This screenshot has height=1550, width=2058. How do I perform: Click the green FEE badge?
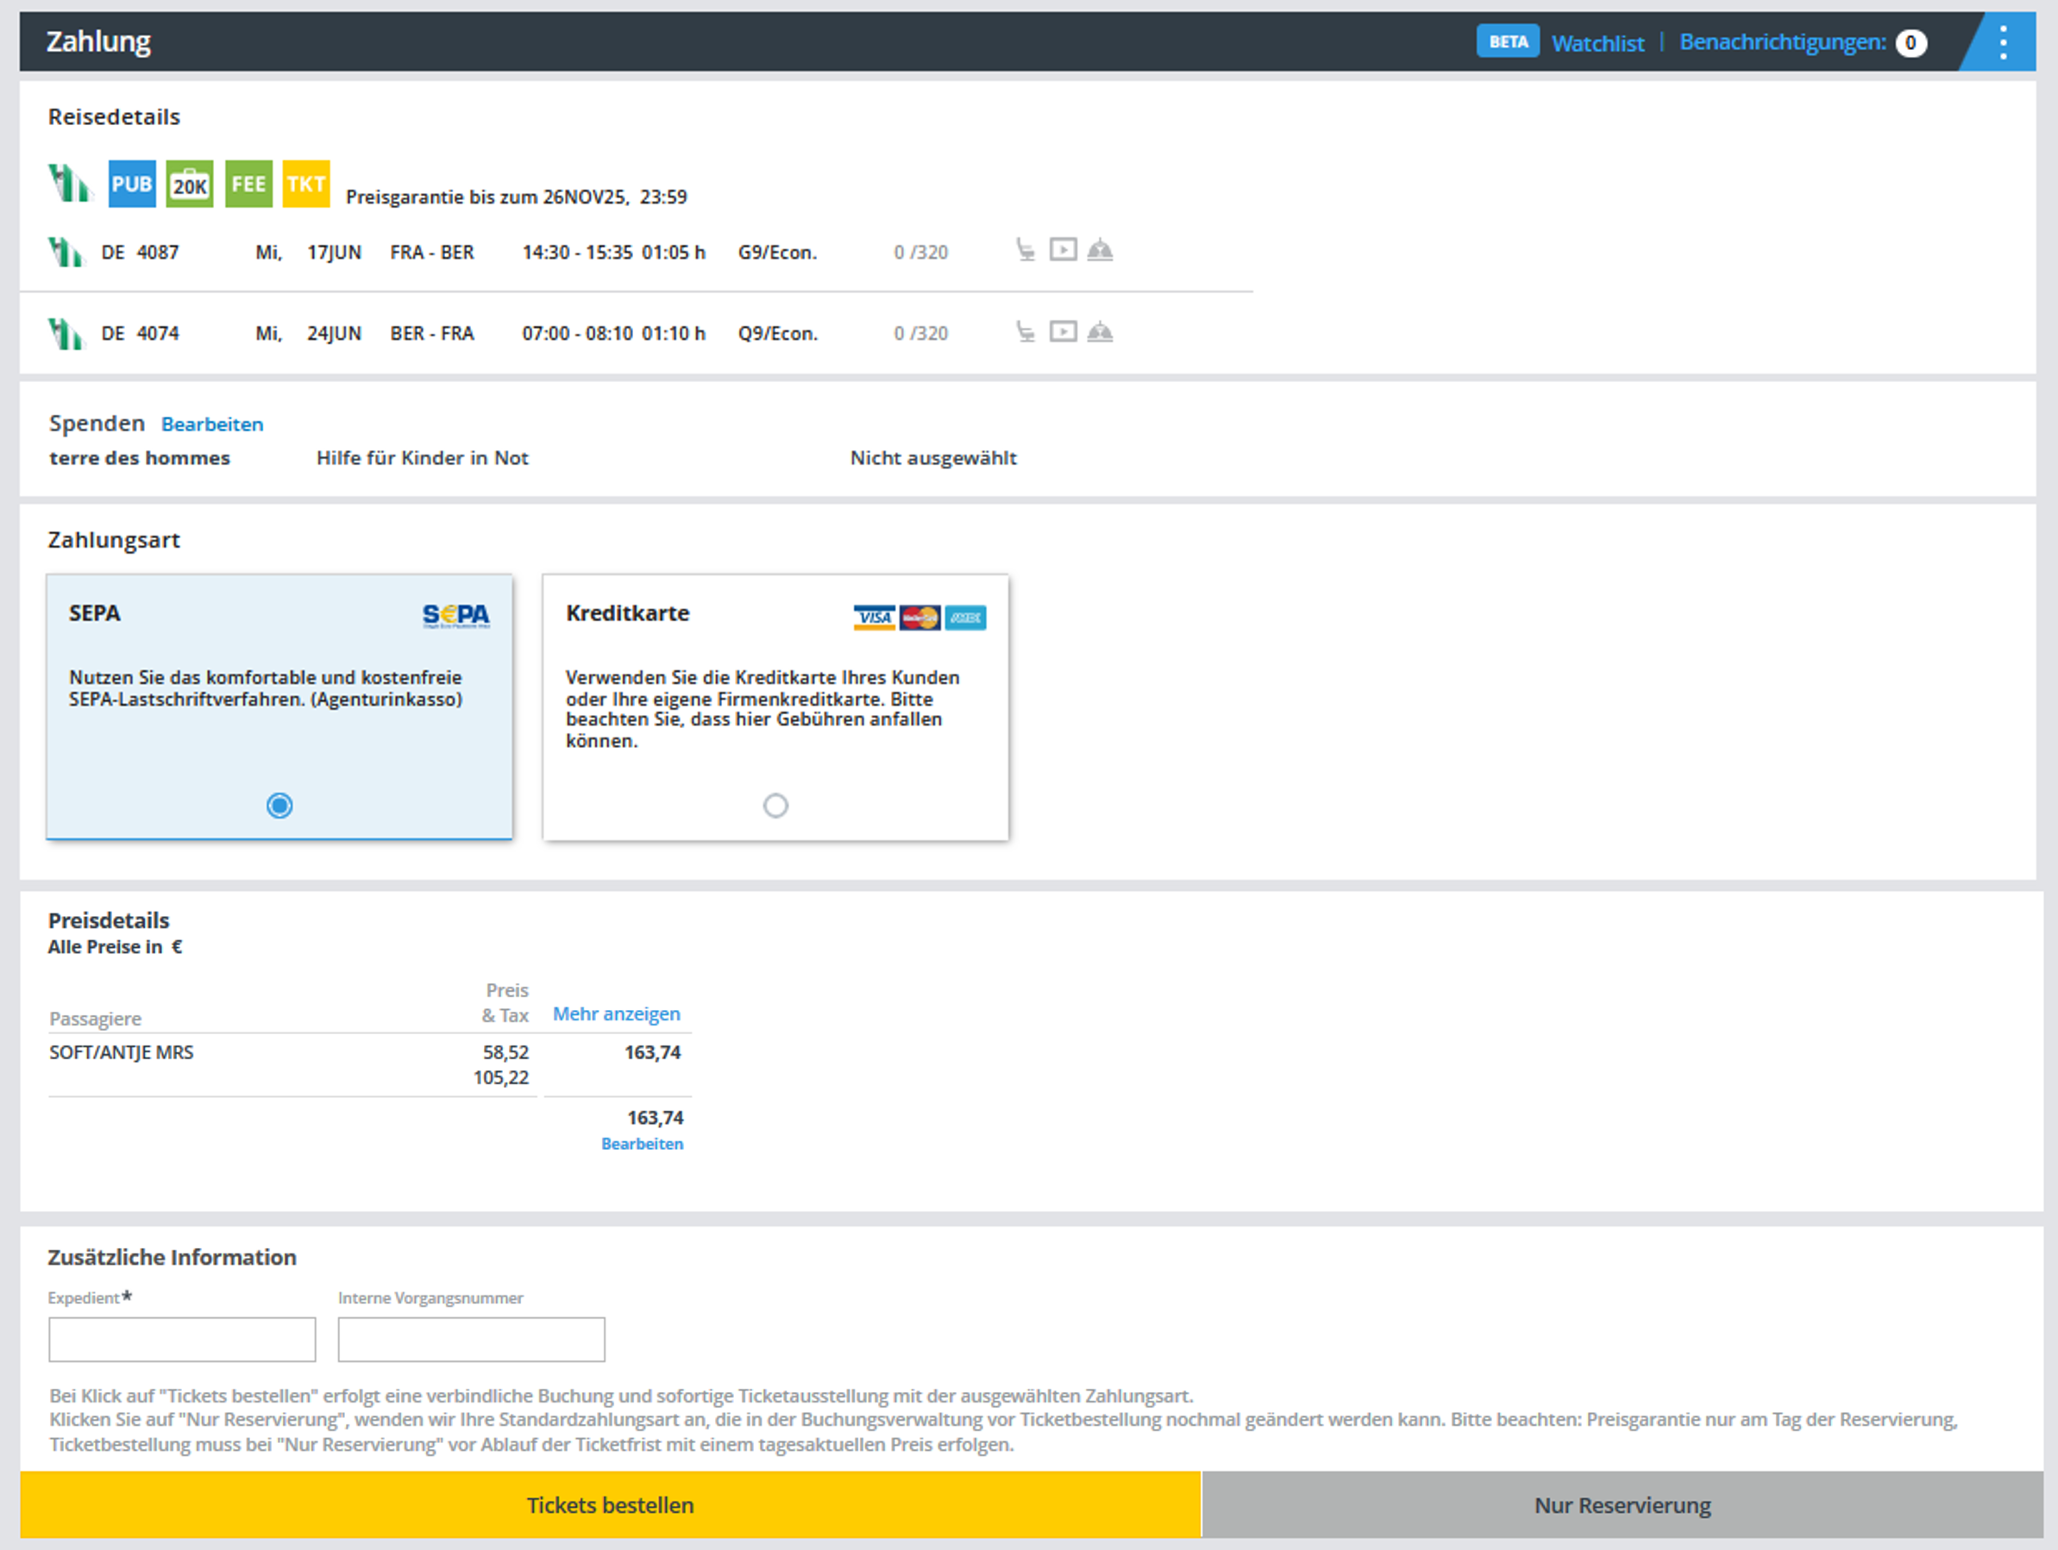(x=248, y=185)
